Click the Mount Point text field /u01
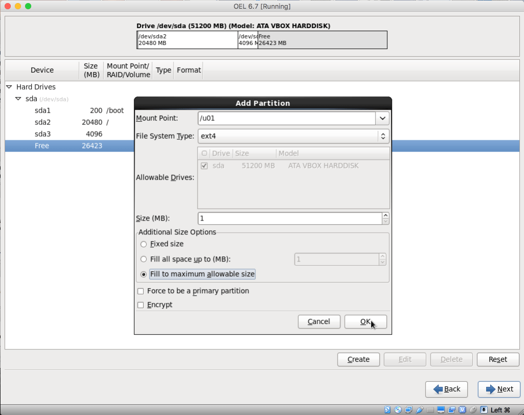The image size is (524, 415). coord(287,118)
